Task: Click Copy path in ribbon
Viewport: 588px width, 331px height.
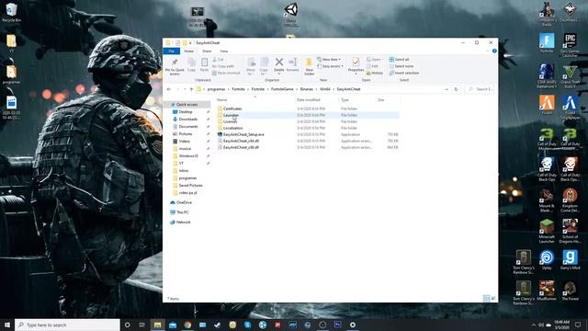Action: pos(223,66)
